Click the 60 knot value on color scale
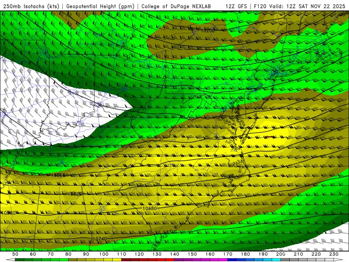Viewport: 349px width, 262px height. point(33,254)
